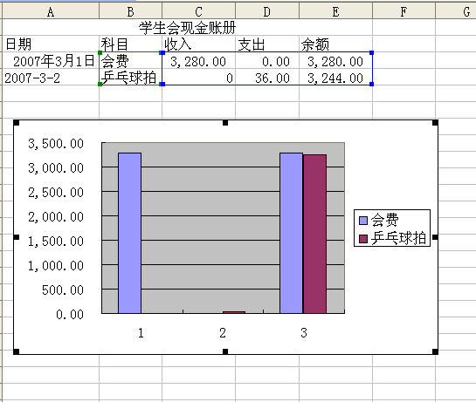Click the chart's left-middle sizing handle
This screenshot has height=402, width=476.
[x=17, y=237]
